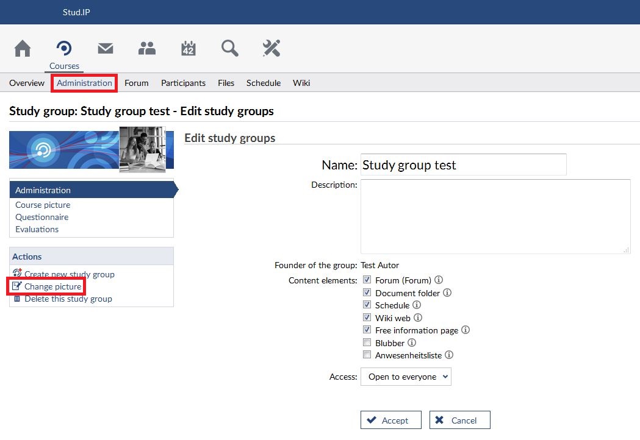Open the Courses icon in top navigation
Screen dimensions: 640x440
pos(64,48)
